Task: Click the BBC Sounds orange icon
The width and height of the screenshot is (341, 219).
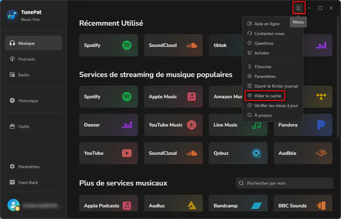Action: pyautogui.click(x=321, y=205)
